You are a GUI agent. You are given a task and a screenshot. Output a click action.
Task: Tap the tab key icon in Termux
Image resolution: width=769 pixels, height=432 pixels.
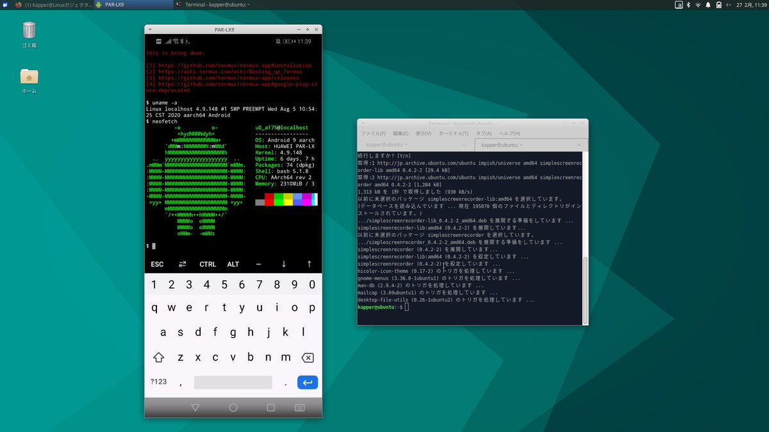point(183,264)
